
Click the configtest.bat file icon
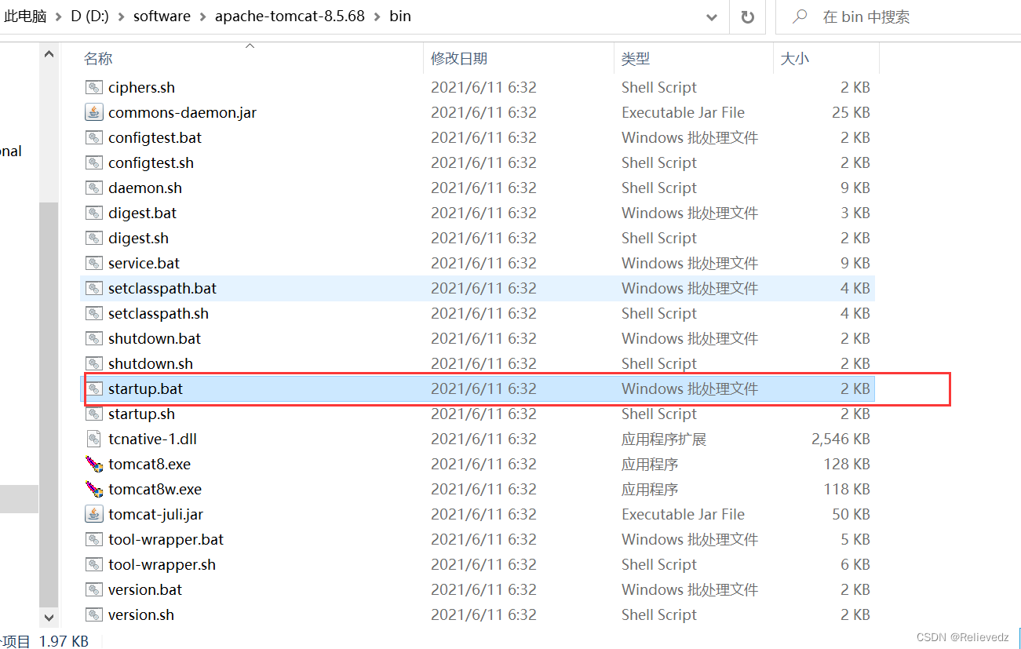point(94,138)
